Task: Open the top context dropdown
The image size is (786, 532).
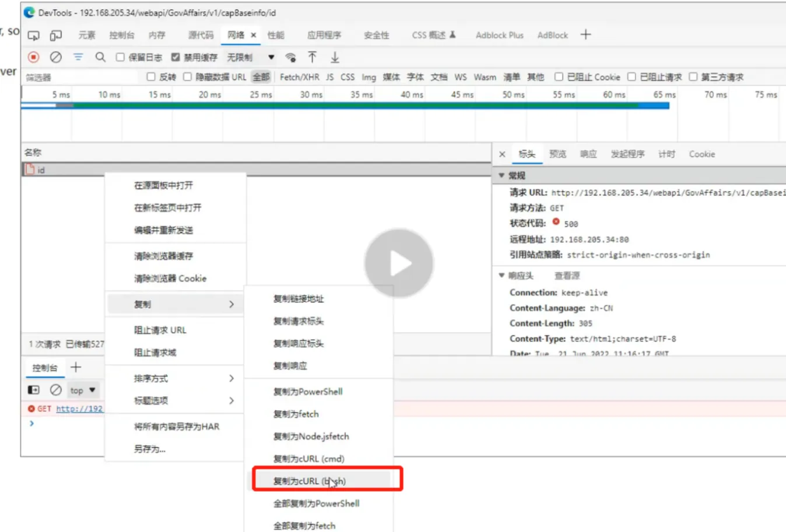Action: 83,390
